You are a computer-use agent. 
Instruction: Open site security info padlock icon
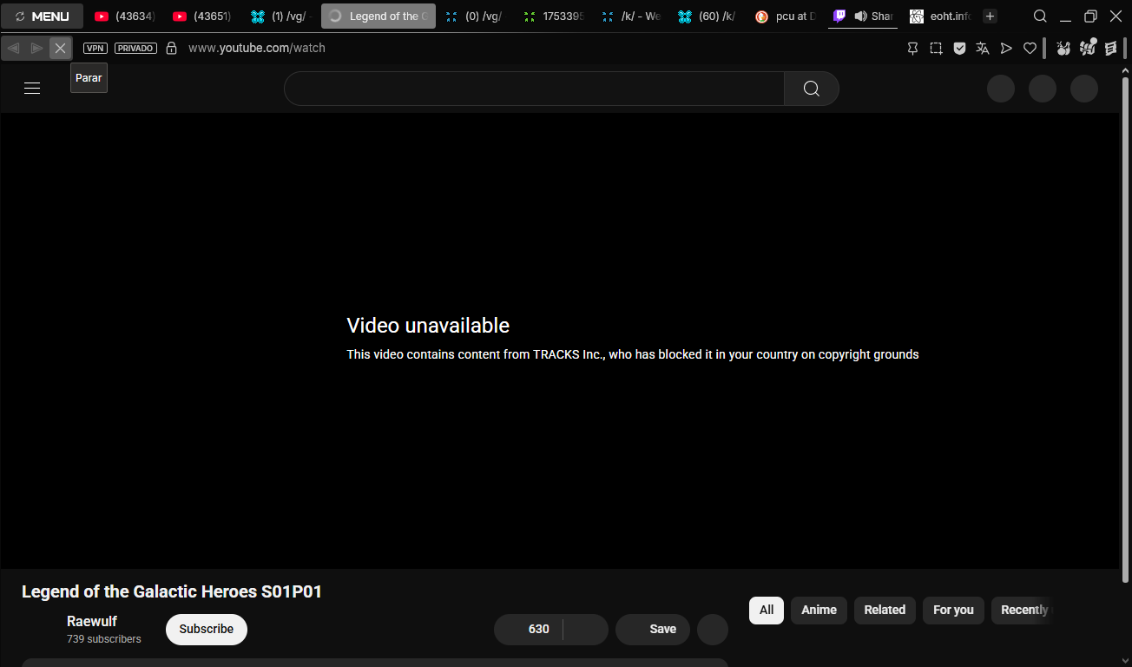pos(172,48)
